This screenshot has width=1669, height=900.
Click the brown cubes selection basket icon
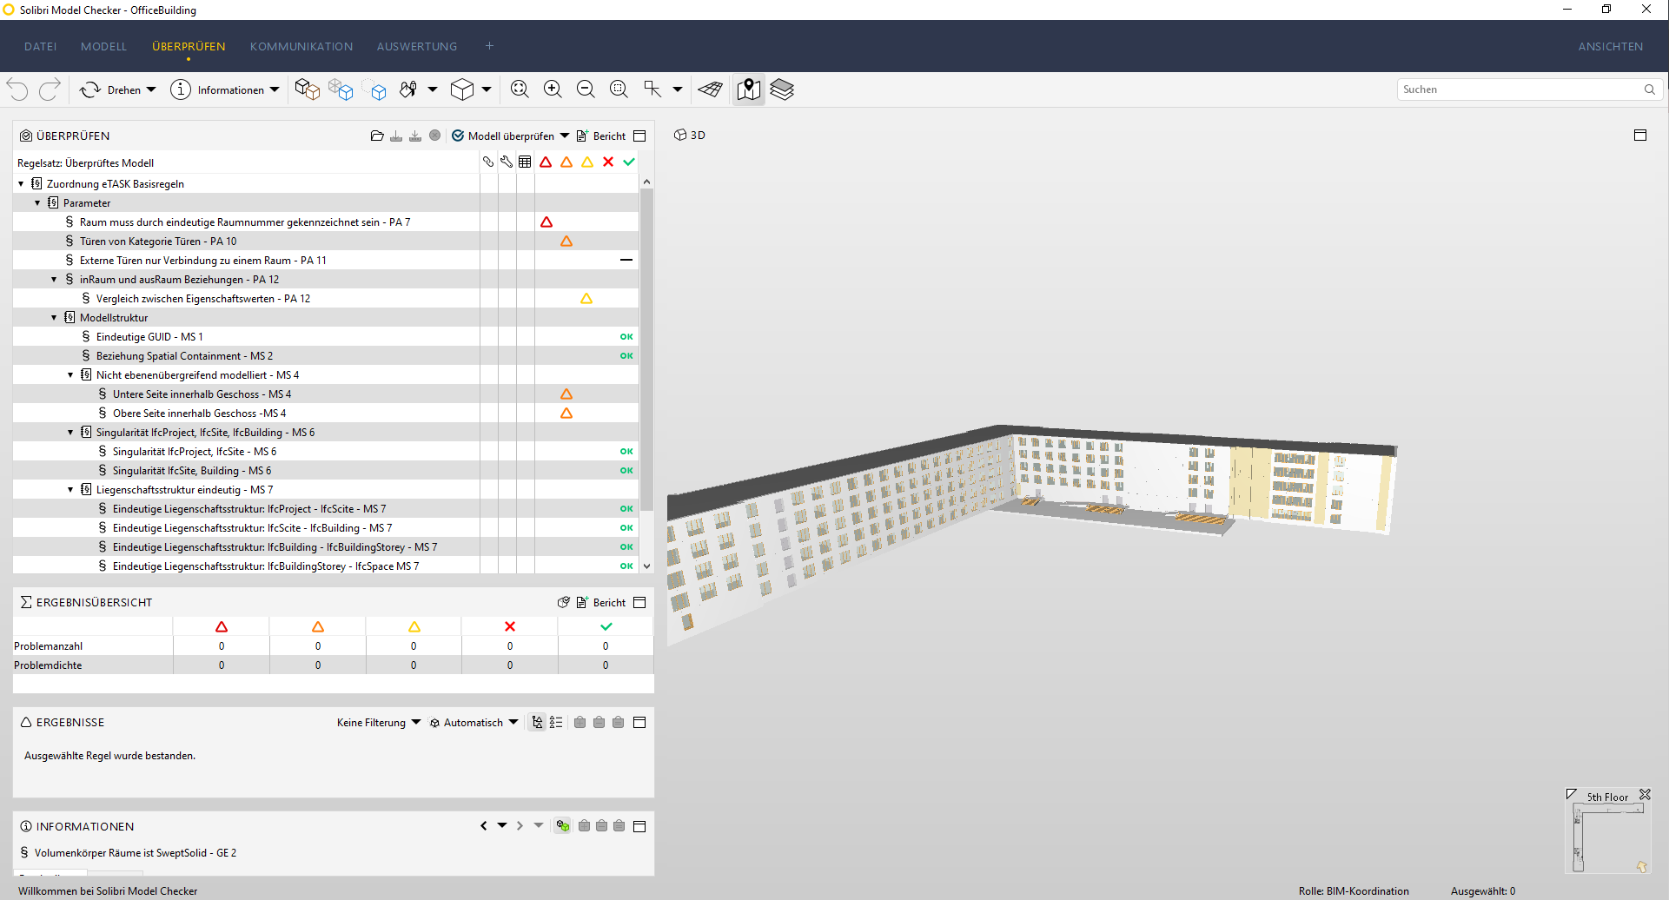coord(308,89)
